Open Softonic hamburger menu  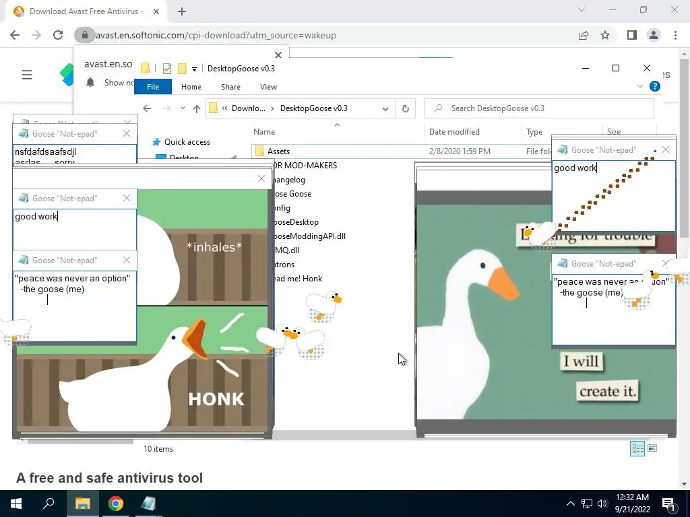[27, 75]
